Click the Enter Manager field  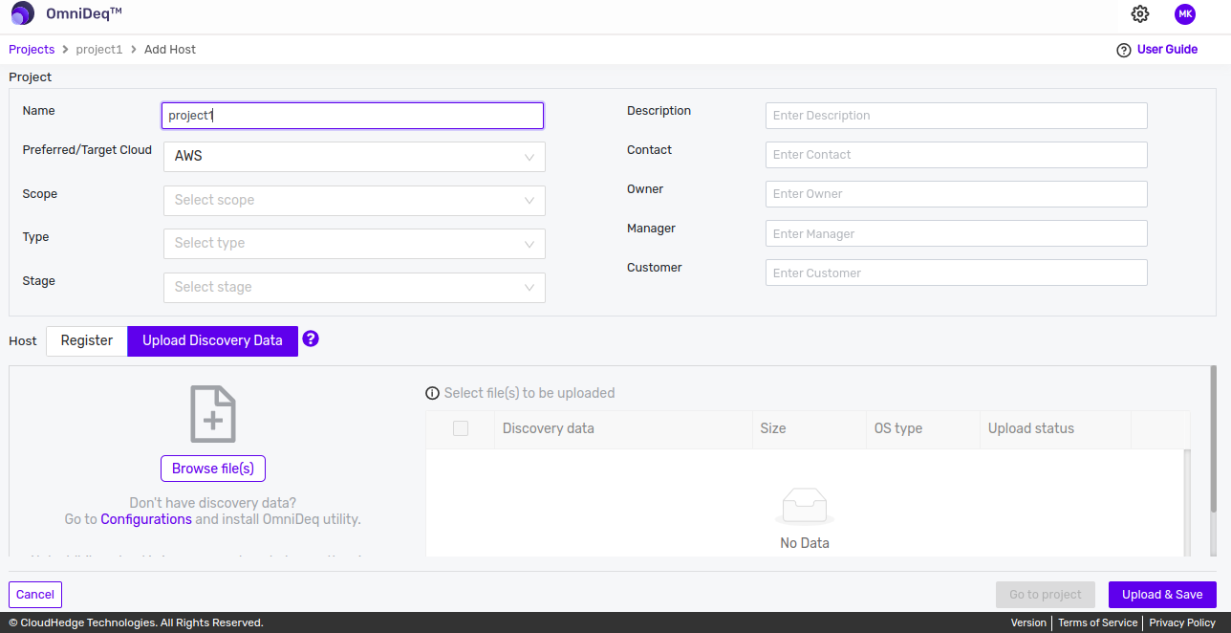click(956, 233)
